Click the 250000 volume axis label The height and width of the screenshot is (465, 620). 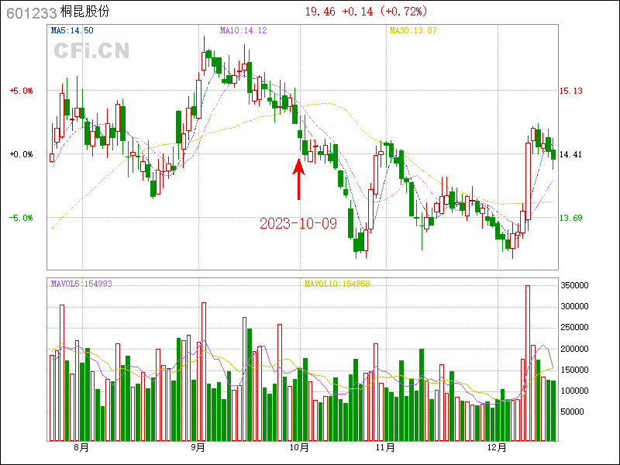click(574, 327)
